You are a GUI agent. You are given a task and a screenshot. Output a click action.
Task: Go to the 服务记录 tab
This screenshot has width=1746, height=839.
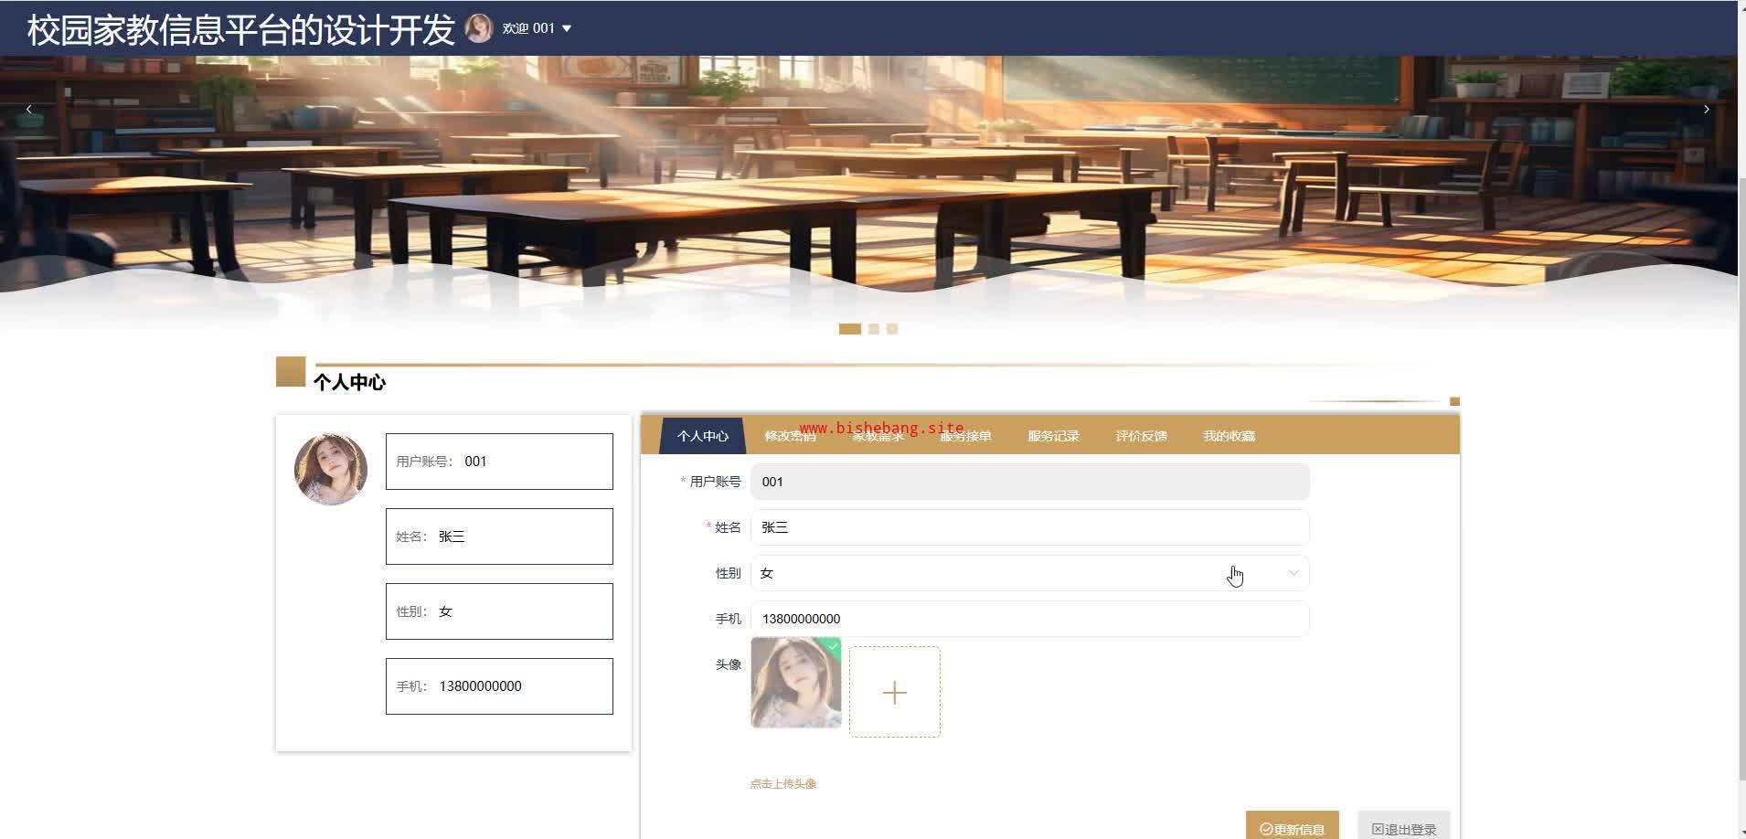pos(1053,436)
